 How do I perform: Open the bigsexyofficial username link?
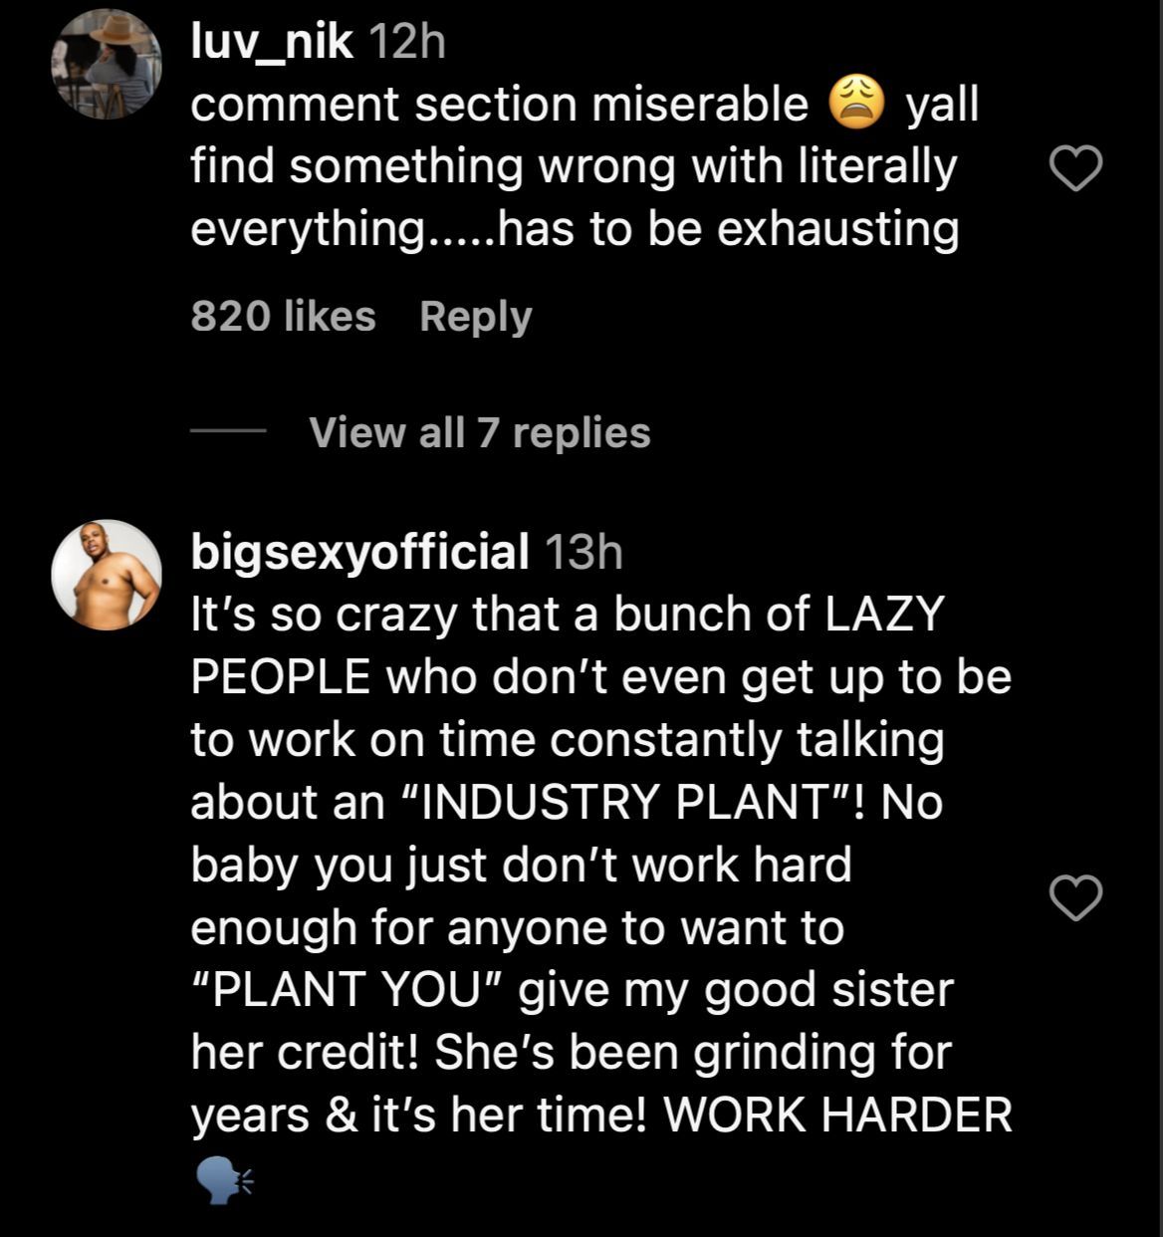click(359, 552)
